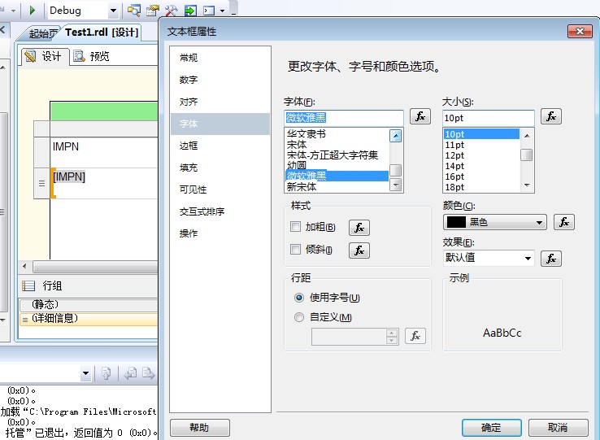This screenshot has width=600, height=440.
Task: Click the 大小 font size input field
Action: coord(489,118)
